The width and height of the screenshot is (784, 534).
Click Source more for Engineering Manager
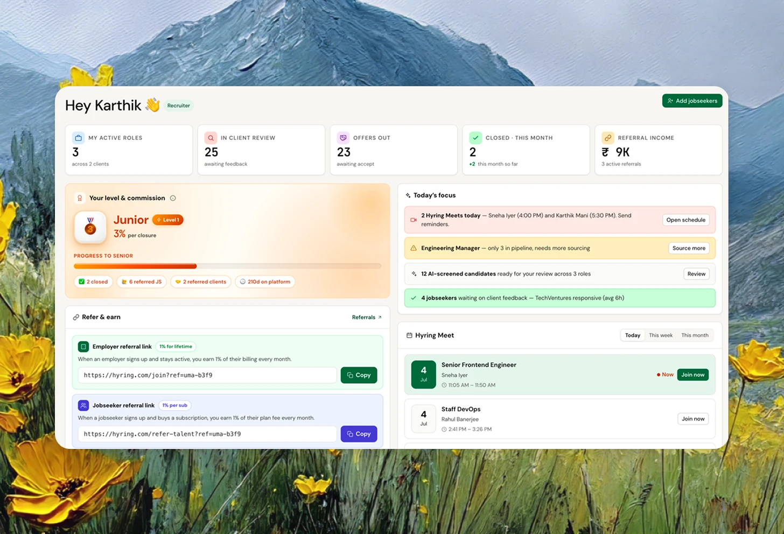(x=689, y=248)
